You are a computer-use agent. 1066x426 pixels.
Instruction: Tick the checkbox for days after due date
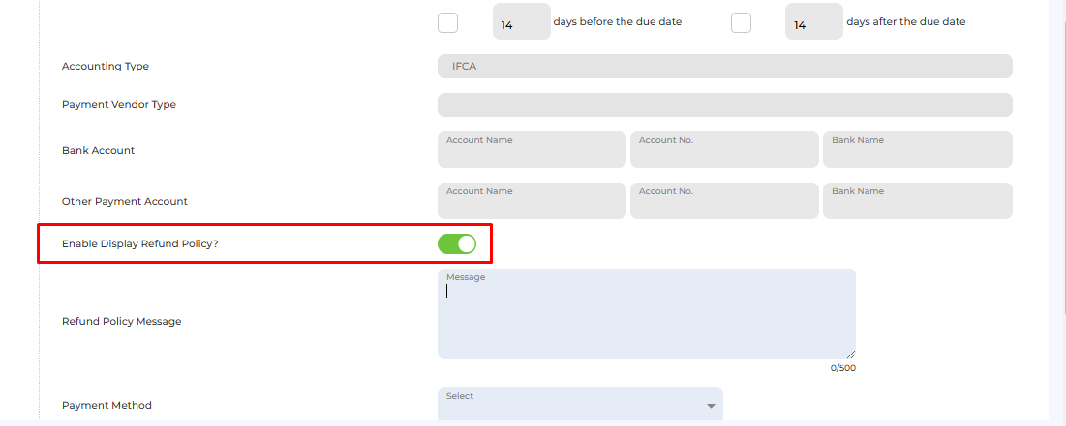click(x=741, y=22)
